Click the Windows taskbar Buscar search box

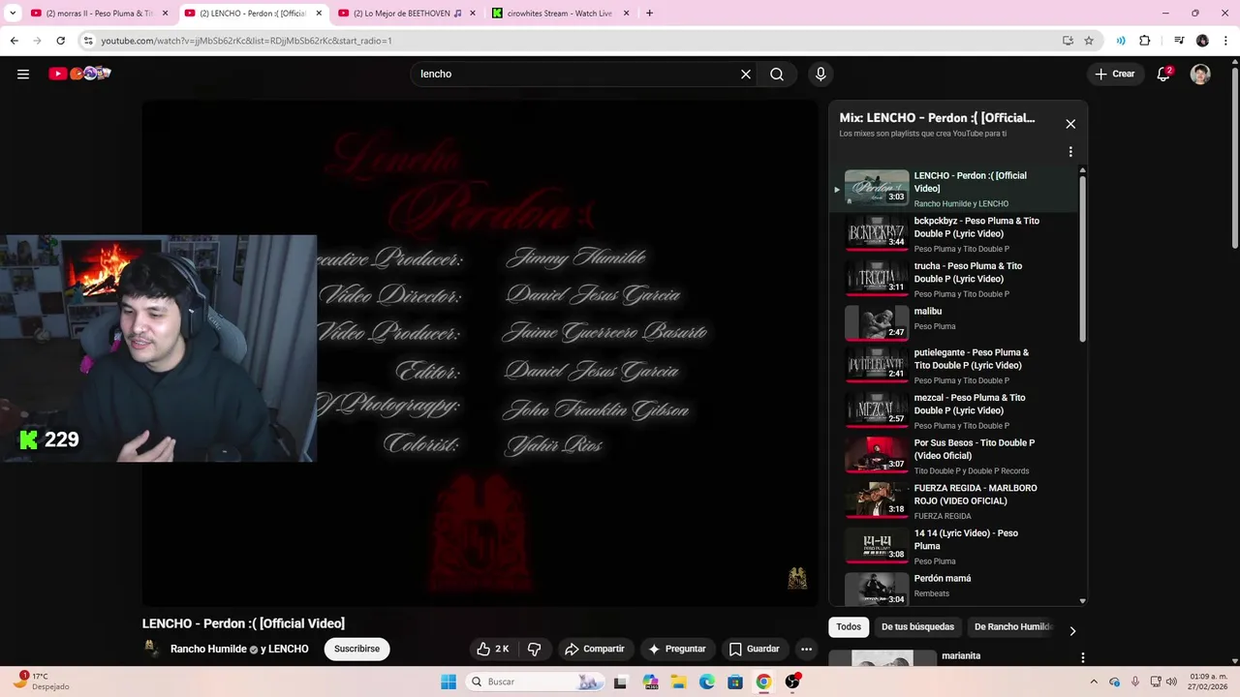tap(534, 682)
